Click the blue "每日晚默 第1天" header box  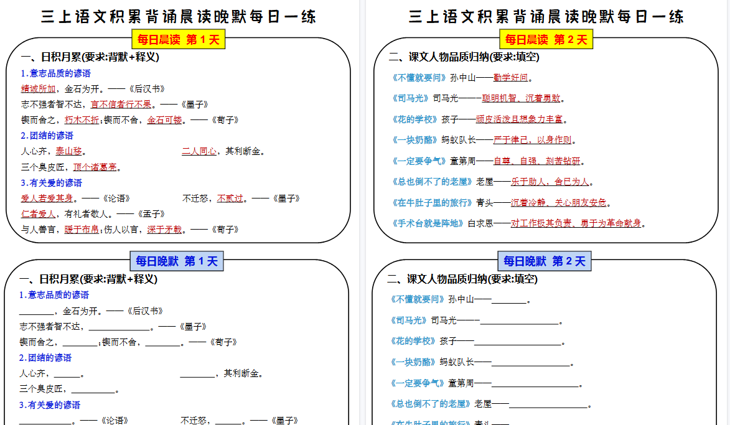pos(178,261)
